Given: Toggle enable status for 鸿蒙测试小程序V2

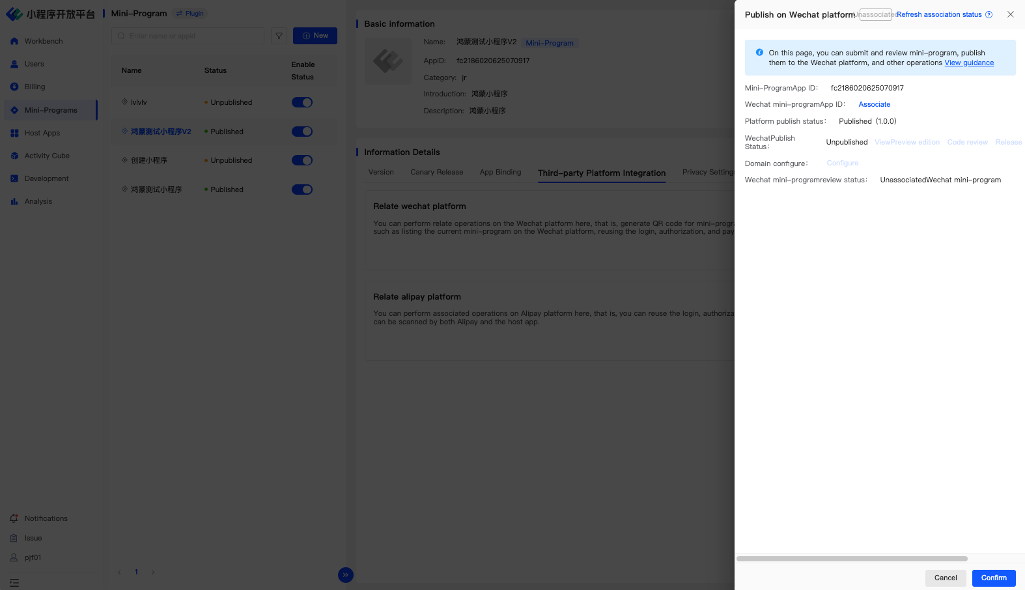Looking at the screenshot, I should pyautogui.click(x=302, y=132).
